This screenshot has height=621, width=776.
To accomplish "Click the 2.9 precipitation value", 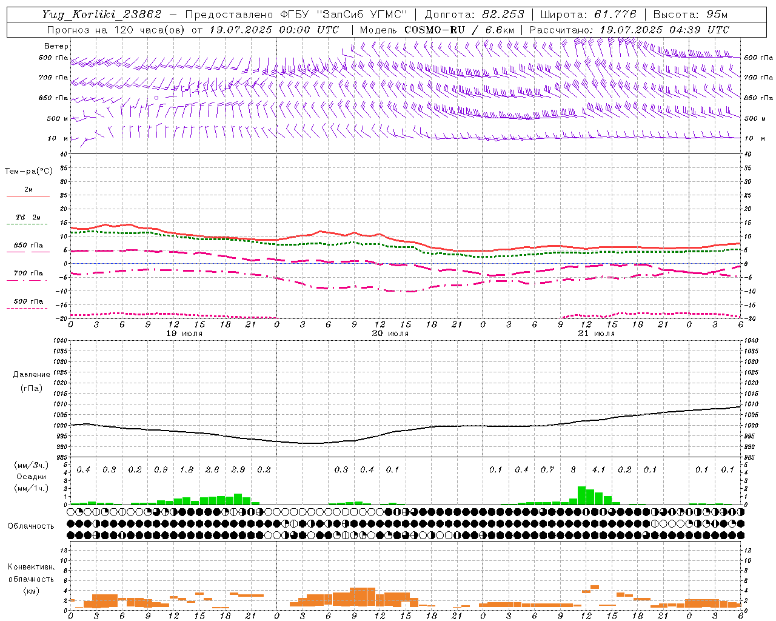I will click(x=238, y=470).
